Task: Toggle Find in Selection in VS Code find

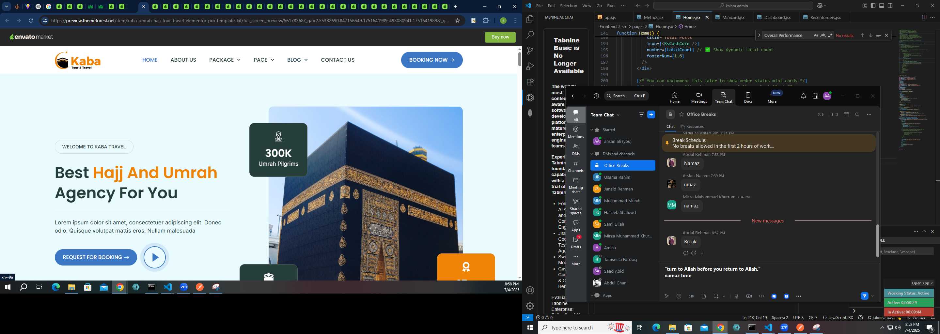Action: pos(878,35)
